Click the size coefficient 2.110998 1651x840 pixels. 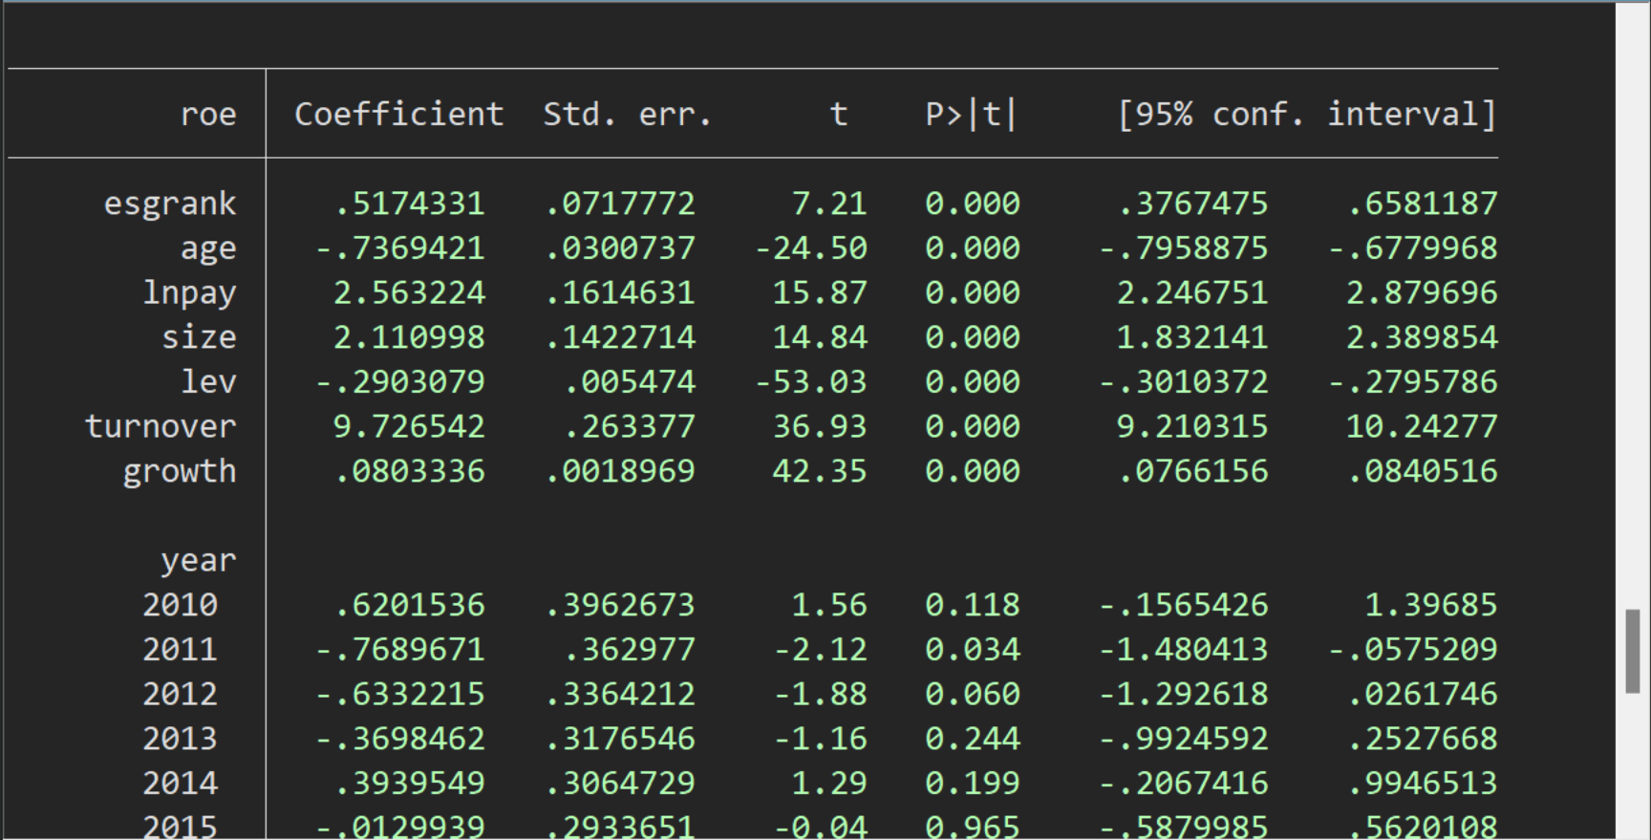tap(409, 337)
